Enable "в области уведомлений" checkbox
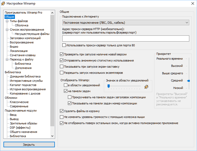Screen dimensions: 197x151 click(66, 85)
